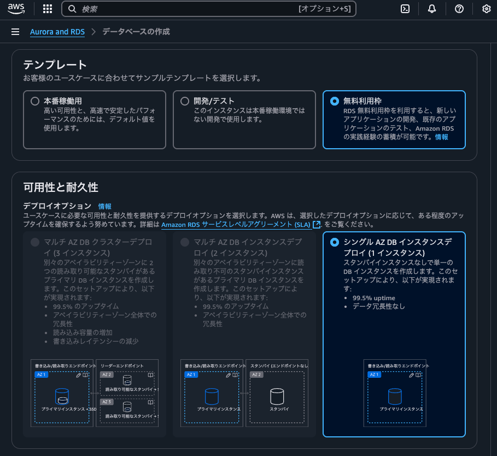Go to Aurora and RDS breadcrumb link

(x=57, y=32)
